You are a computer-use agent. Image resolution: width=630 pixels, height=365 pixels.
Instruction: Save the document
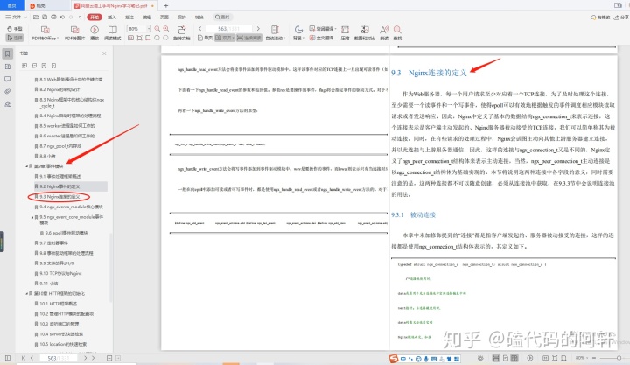[x=45, y=17]
